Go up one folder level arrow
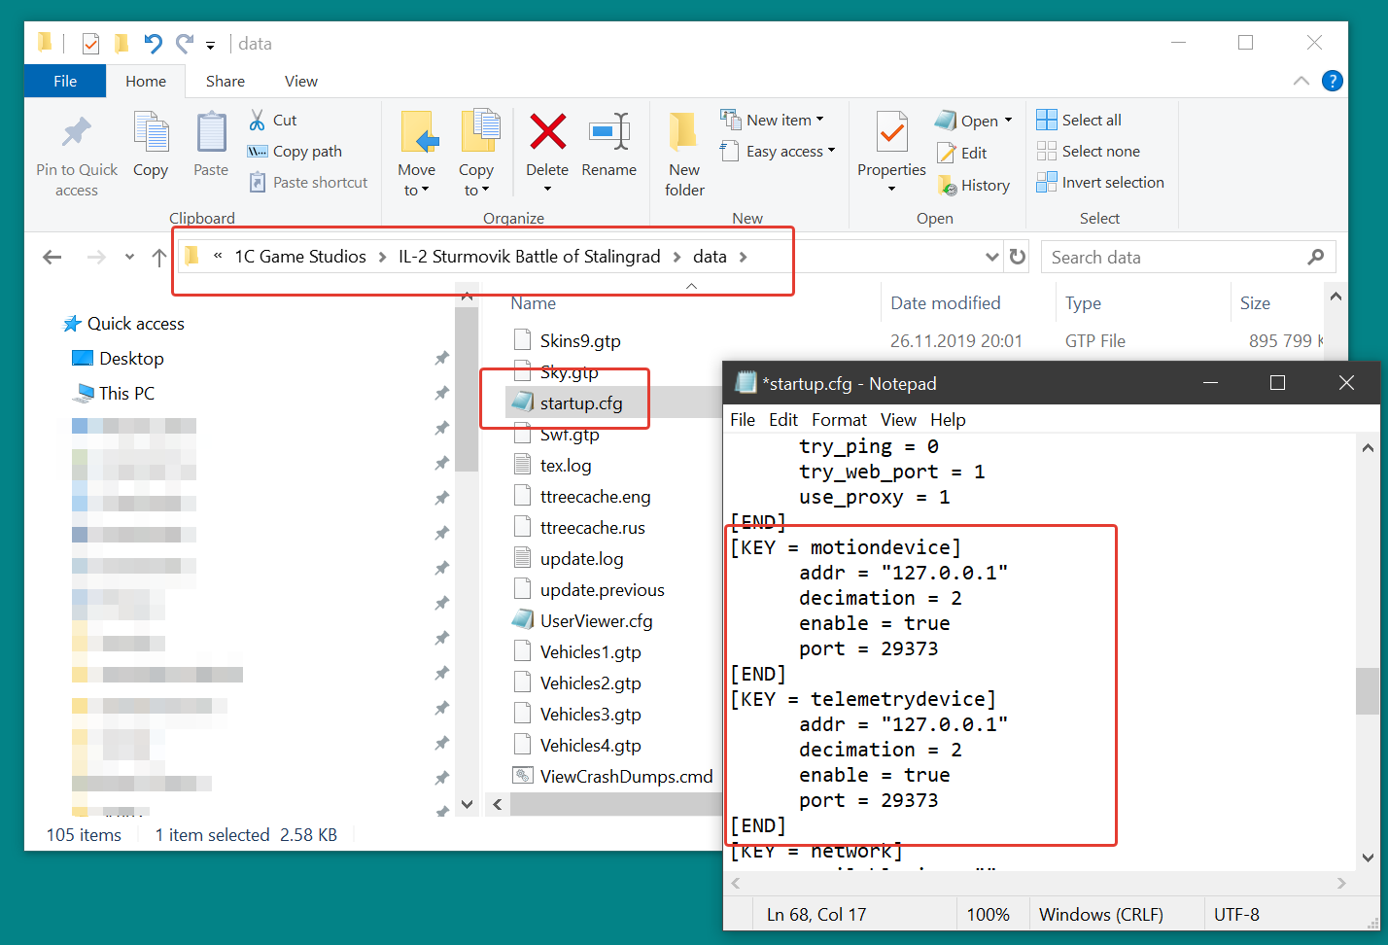Viewport: 1388px width, 945px height. tap(159, 257)
